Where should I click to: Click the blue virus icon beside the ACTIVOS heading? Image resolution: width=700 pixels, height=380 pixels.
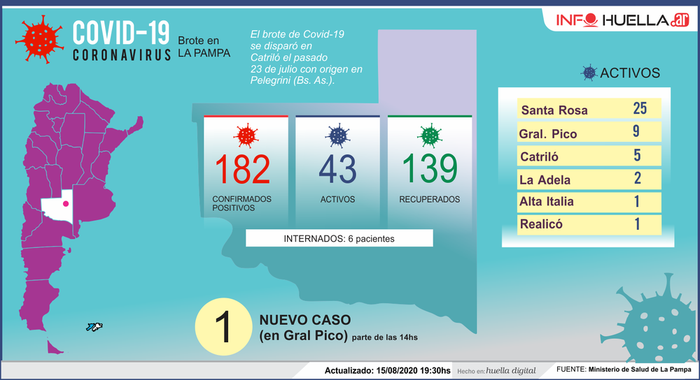pos(589,73)
